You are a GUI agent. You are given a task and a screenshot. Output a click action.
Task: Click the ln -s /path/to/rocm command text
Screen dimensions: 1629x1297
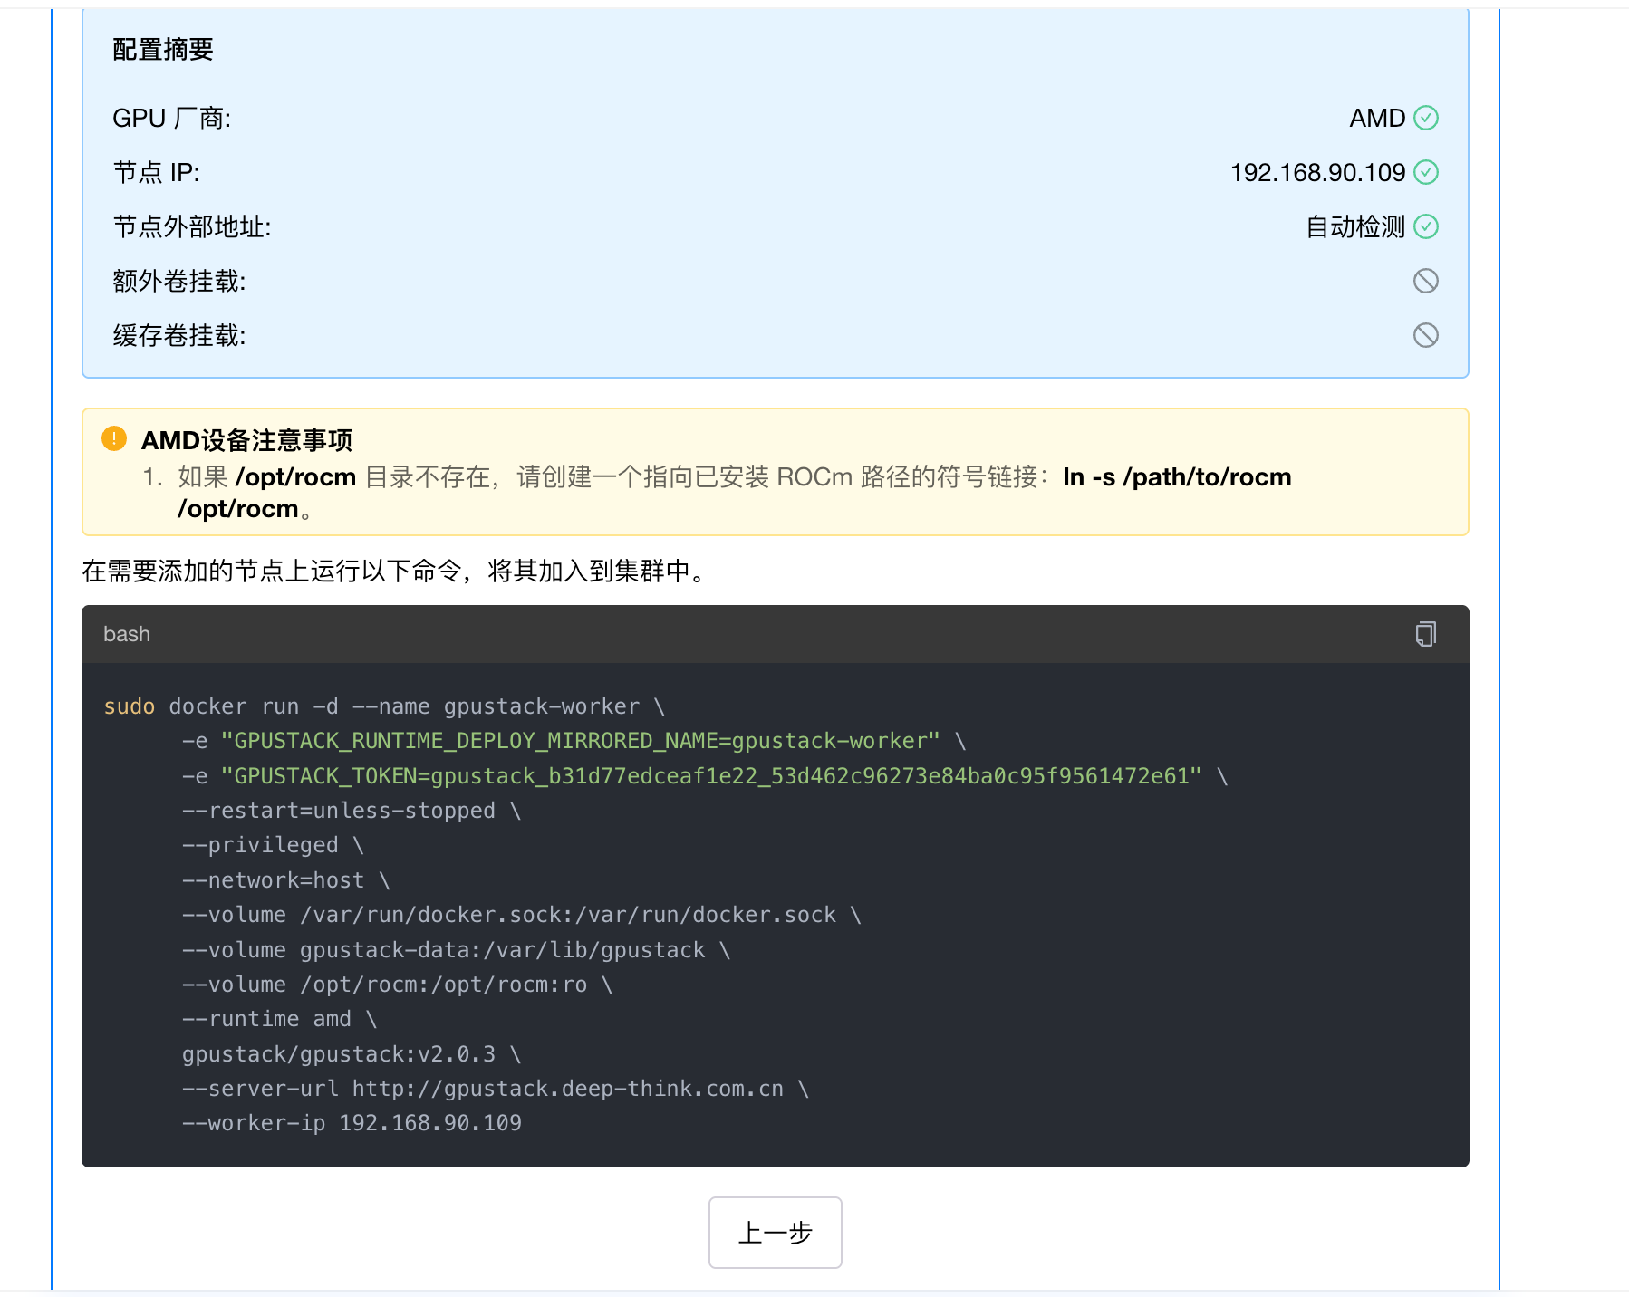coord(1177,477)
